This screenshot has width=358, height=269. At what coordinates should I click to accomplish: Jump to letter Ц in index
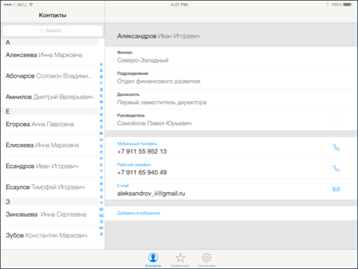coord(101,197)
